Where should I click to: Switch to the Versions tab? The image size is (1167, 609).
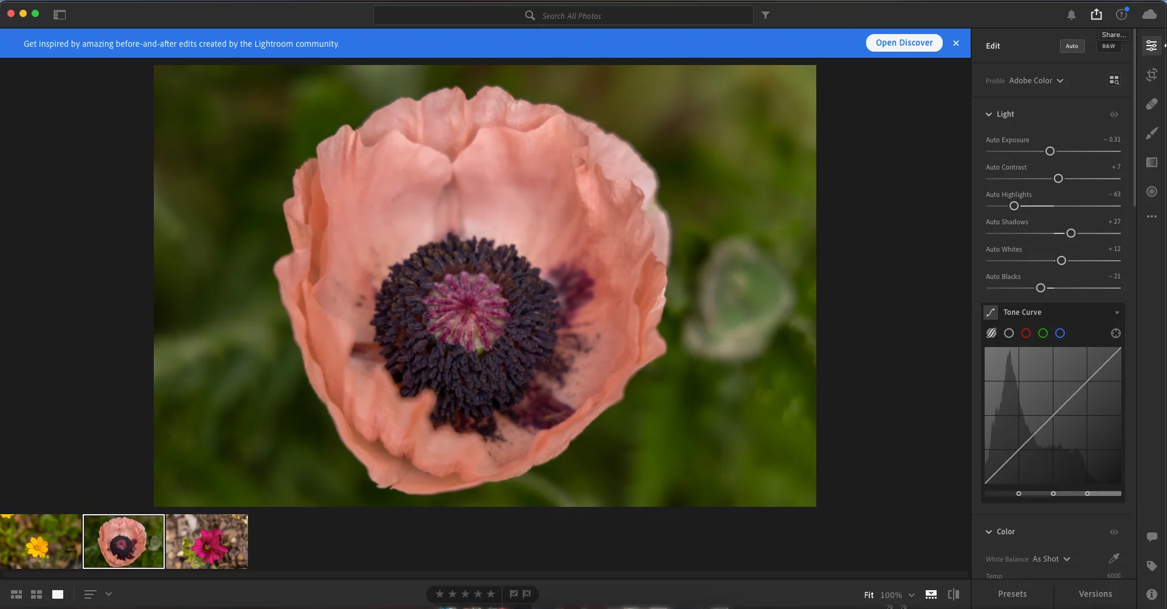tap(1095, 594)
